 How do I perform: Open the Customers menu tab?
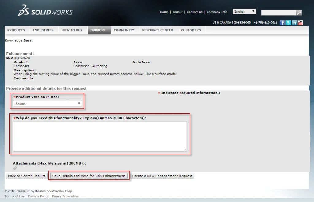click(x=191, y=30)
